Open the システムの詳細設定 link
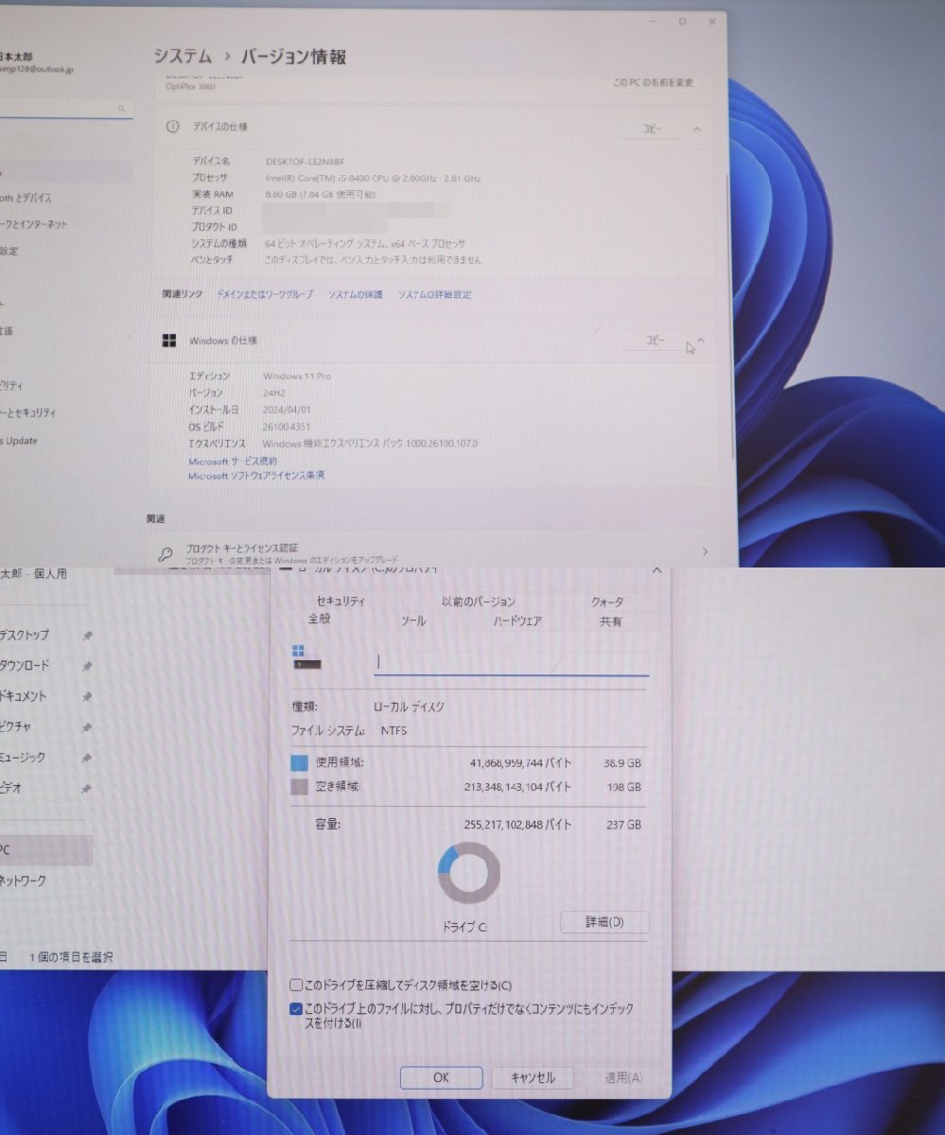945x1135 pixels. (x=434, y=295)
